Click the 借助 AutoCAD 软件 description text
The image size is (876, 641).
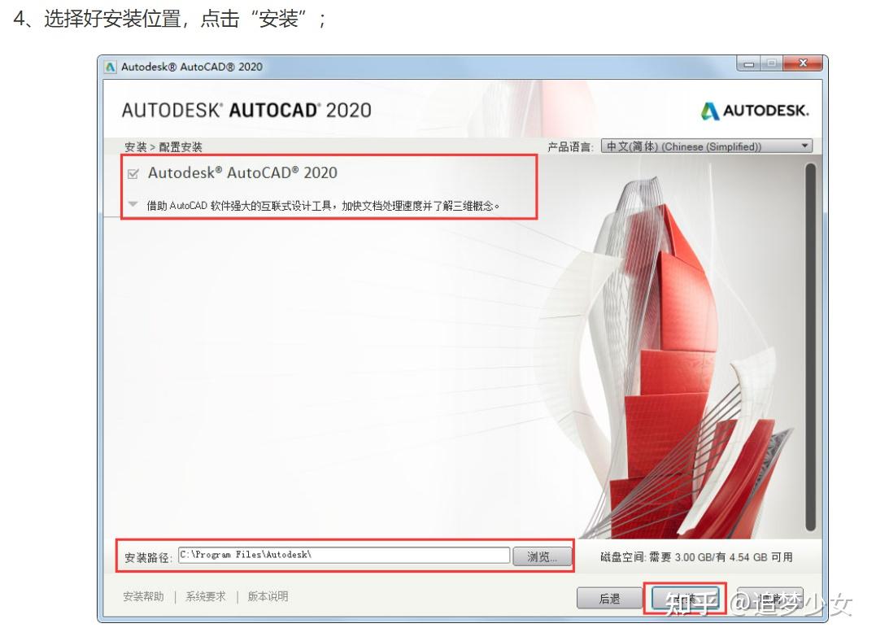pyautogui.click(x=323, y=206)
